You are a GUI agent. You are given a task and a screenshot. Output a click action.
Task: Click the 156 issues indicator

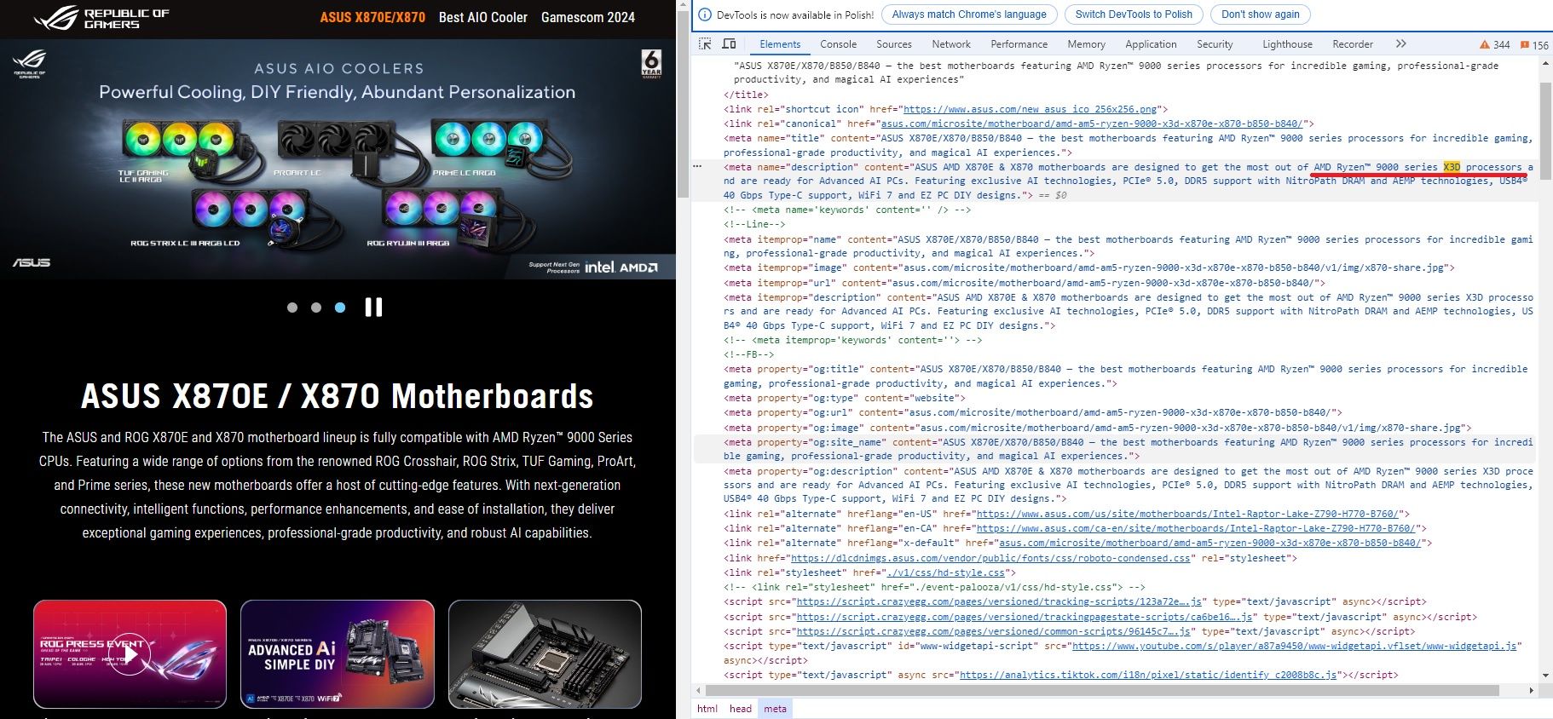click(x=1534, y=45)
